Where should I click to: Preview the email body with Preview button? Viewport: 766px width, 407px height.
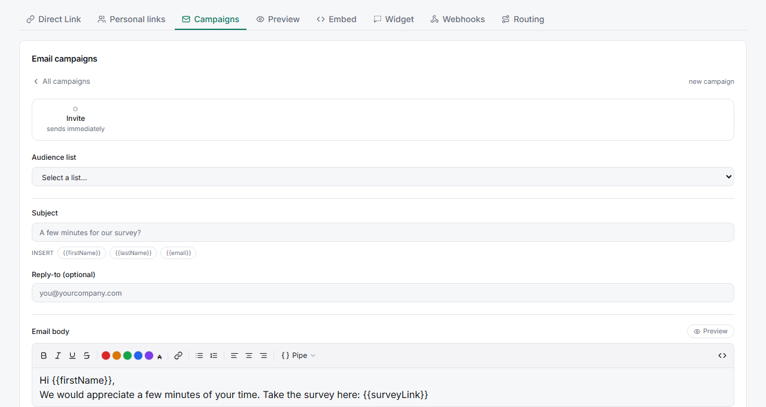(x=710, y=331)
